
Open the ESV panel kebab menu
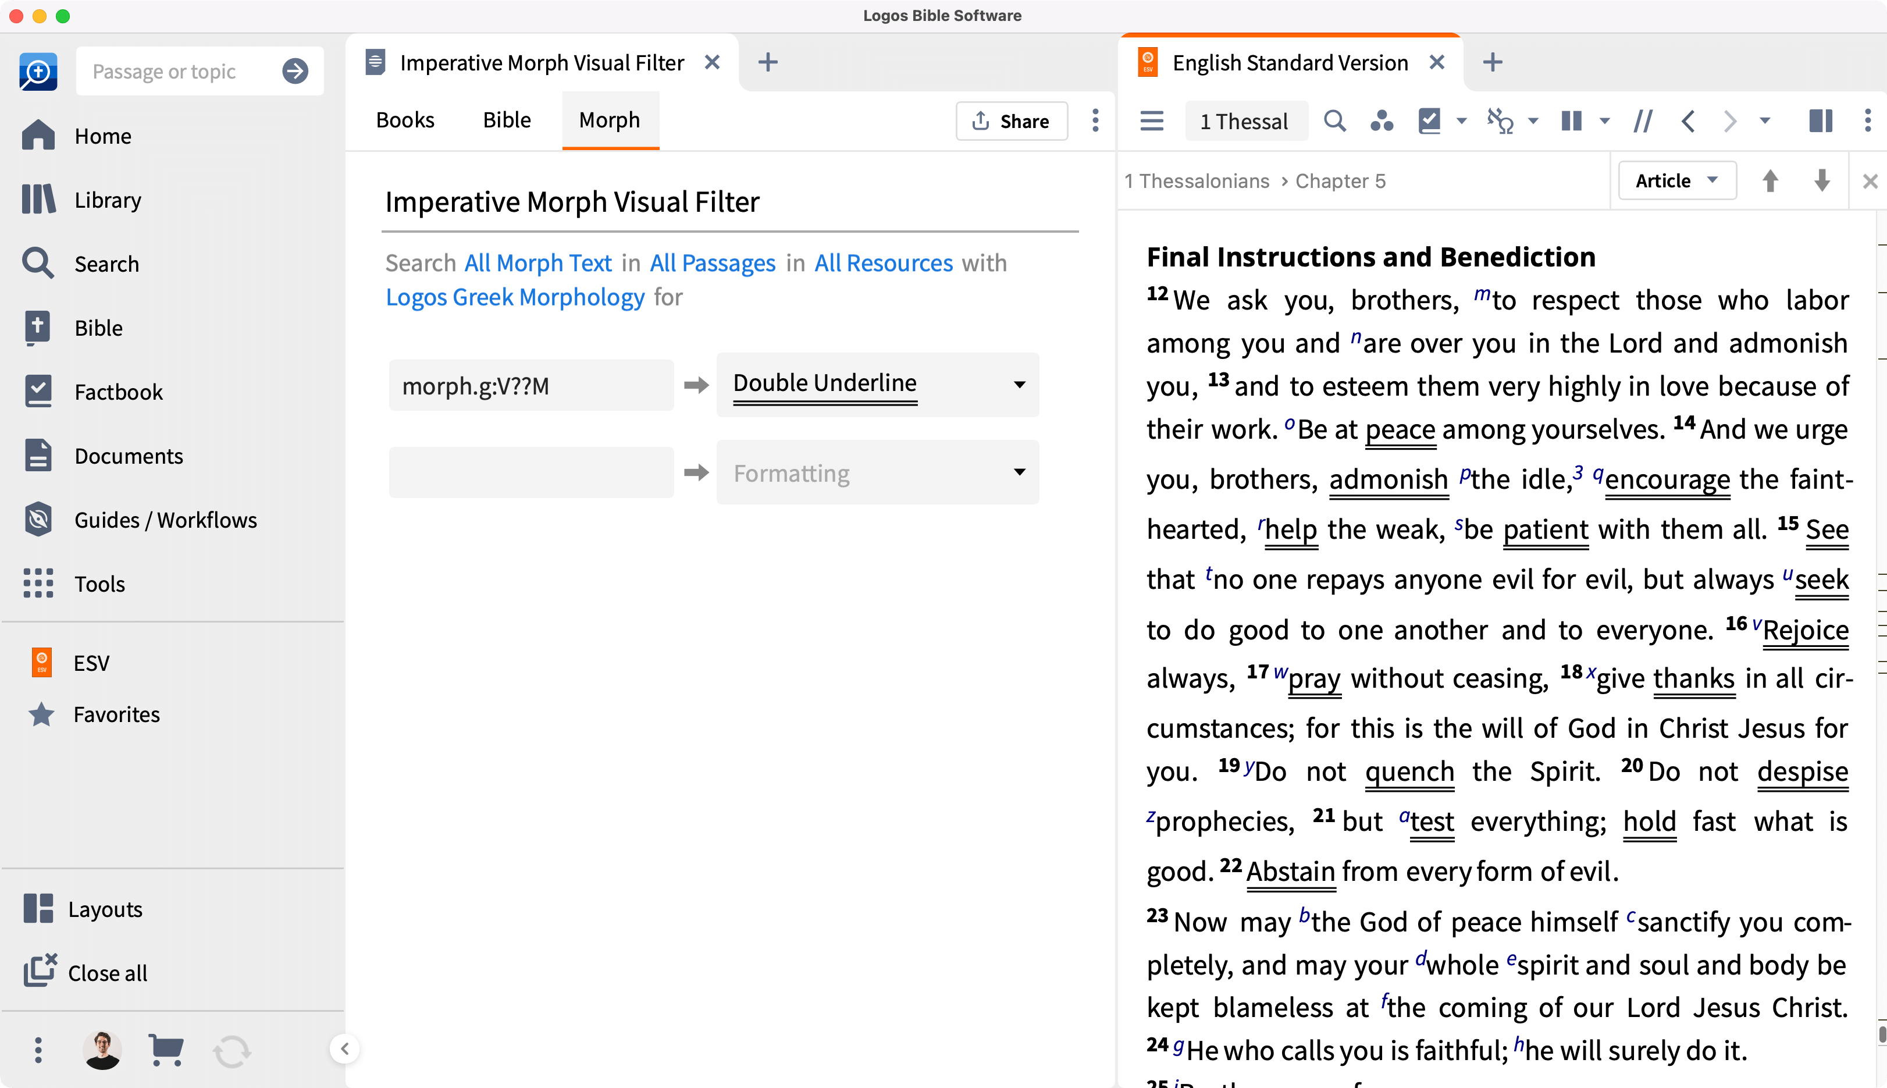point(1867,120)
